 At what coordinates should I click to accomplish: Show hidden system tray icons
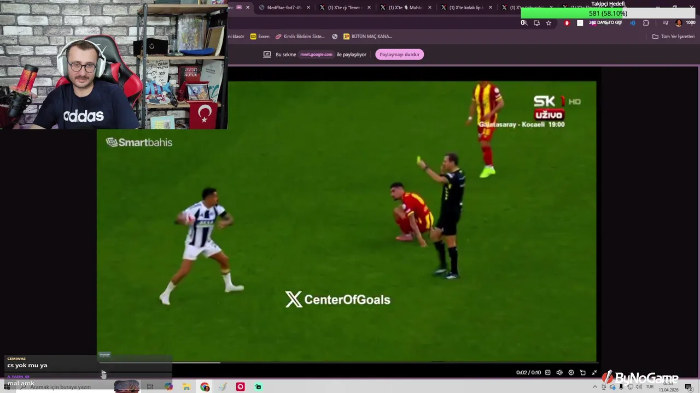click(595, 387)
